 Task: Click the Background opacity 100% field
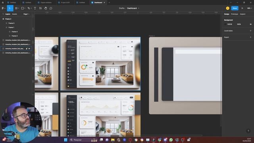click(239, 24)
